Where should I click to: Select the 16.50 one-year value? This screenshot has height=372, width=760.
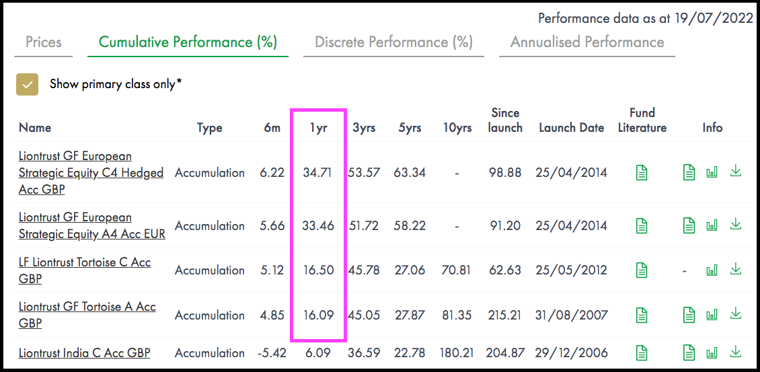pyautogui.click(x=318, y=270)
